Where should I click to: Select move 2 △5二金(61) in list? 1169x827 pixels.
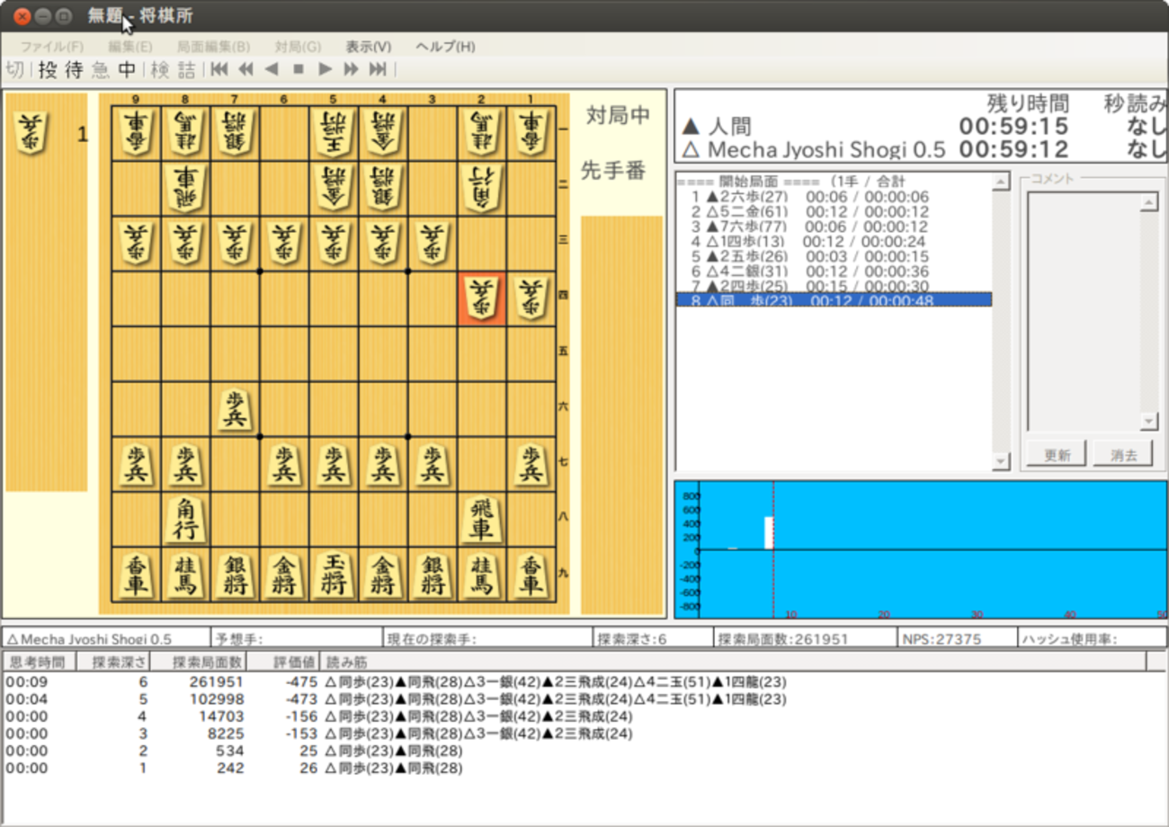pos(834,212)
